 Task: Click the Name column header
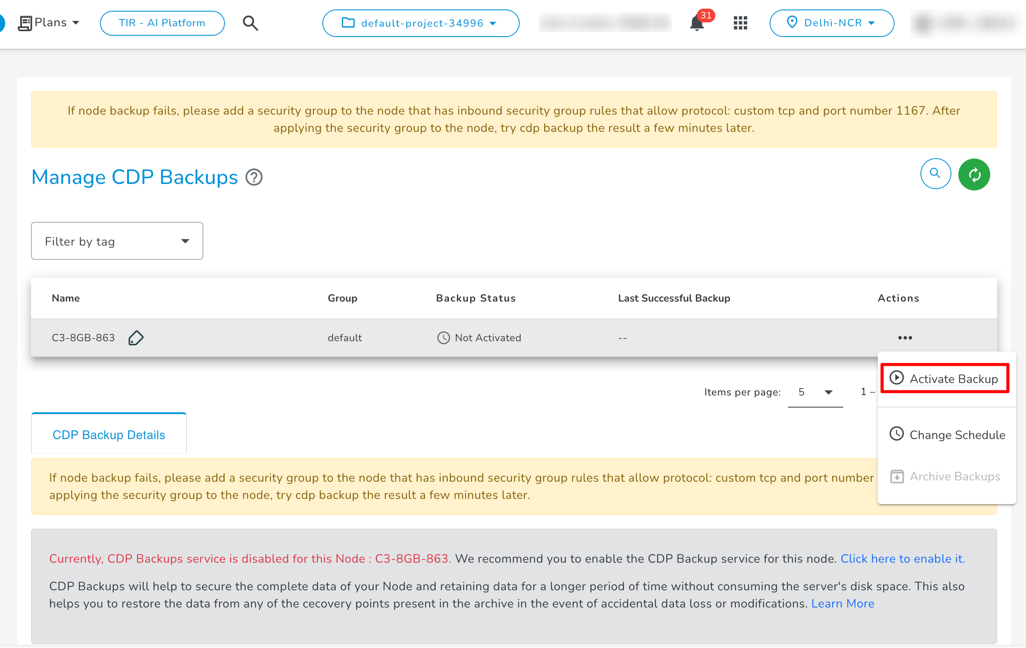tap(66, 298)
